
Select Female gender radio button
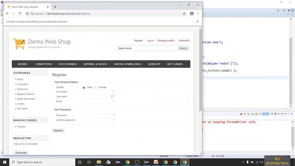pos(95,88)
